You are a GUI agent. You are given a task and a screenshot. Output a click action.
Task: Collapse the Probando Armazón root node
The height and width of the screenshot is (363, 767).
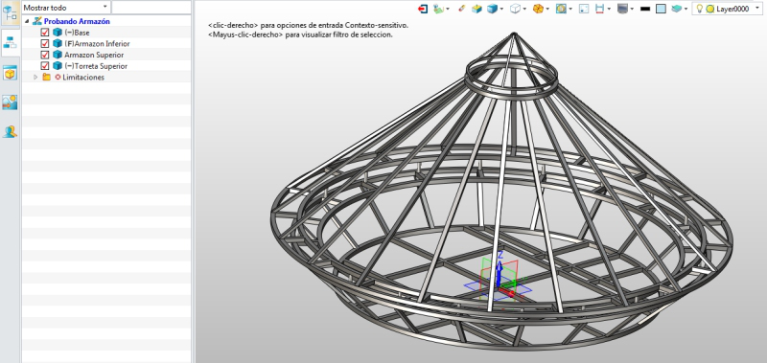[x=27, y=21]
